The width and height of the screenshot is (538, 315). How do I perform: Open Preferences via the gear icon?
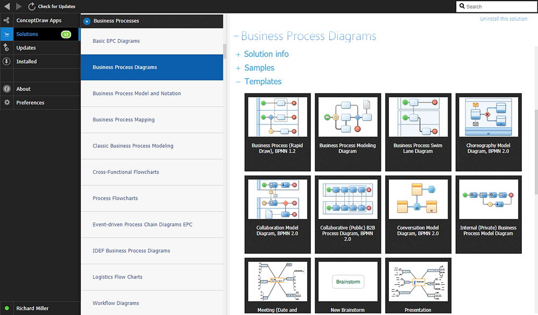point(6,102)
